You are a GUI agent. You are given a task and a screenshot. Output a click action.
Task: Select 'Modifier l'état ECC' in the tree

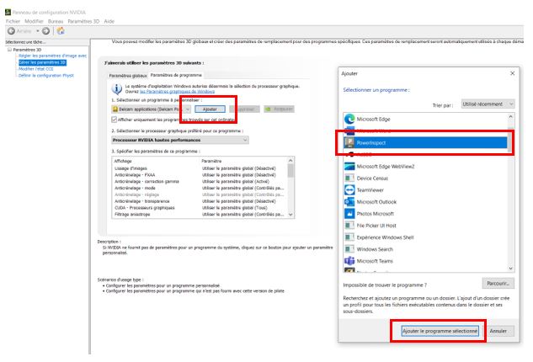[35, 68]
